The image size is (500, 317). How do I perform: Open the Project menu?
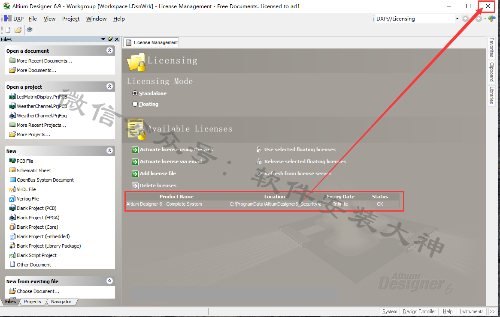pyautogui.click(x=71, y=19)
